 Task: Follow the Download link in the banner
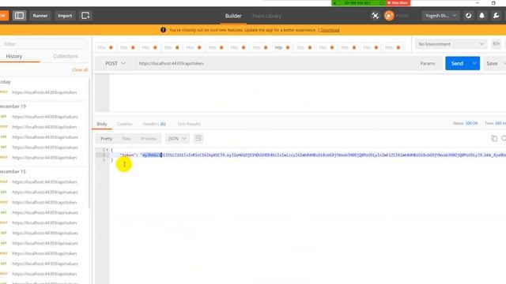pos(330,30)
